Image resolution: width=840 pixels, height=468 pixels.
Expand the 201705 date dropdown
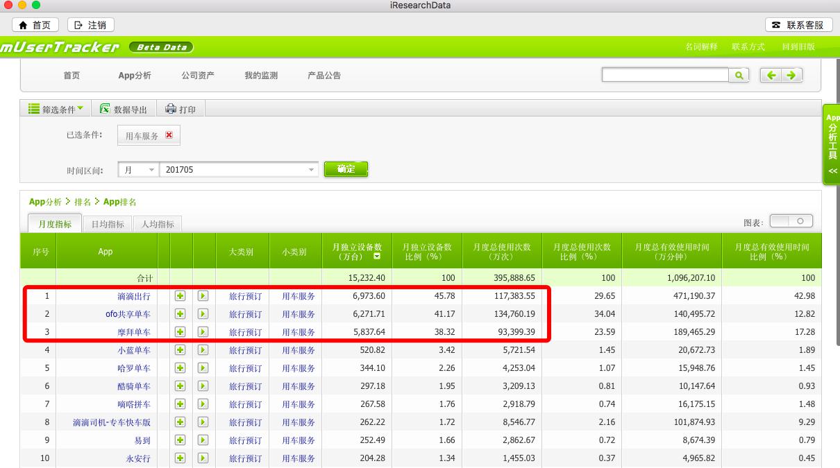(x=311, y=170)
